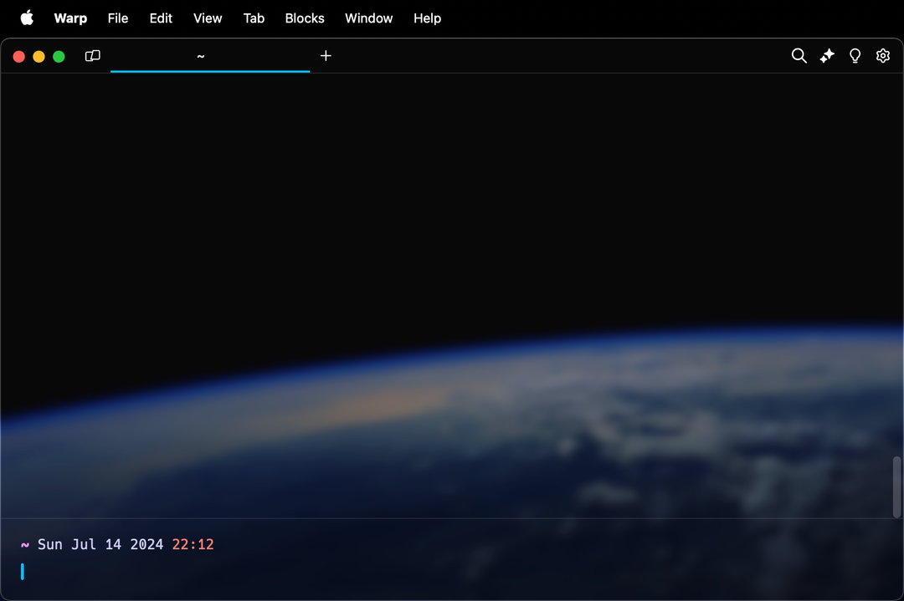This screenshot has height=601, width=904.
Task: Toggle the panel icon beside the window controls
Action: [93, 56]
